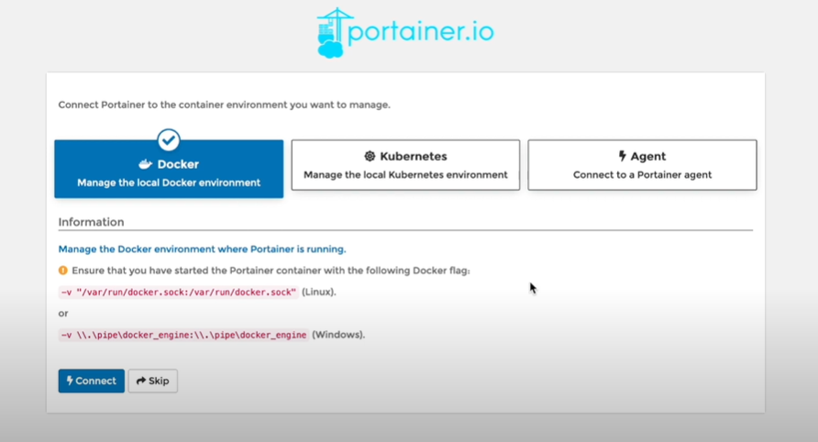The height and width of the screenshot is (442, 818).
Task: Click the Kubernetes helm wheel icon
Action: tap(370, 156)
